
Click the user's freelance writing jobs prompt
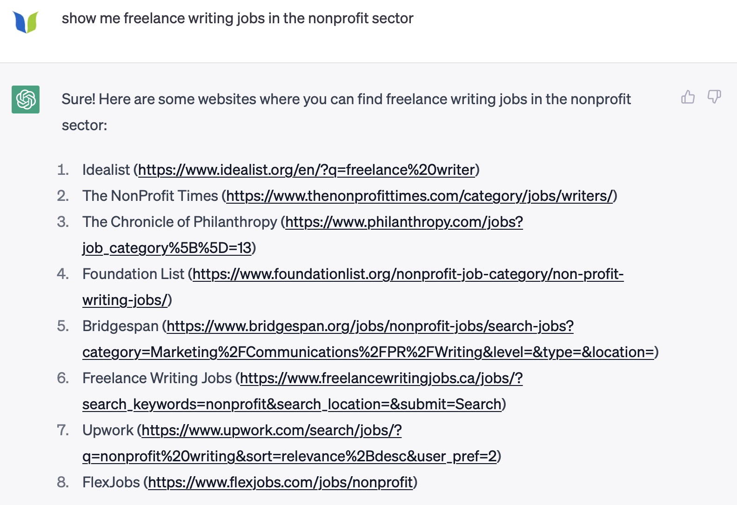tap(237, 19)
